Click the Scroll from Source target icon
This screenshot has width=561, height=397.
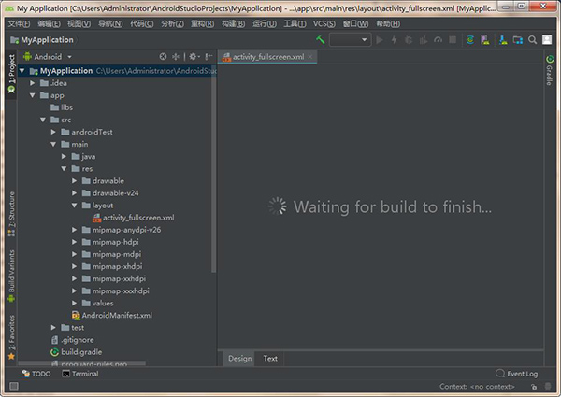pos(163,56)
